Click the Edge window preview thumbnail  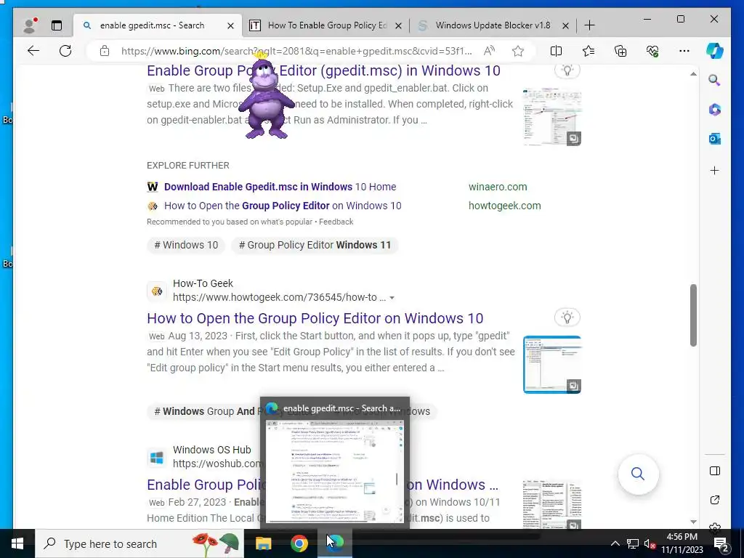(334, 471)
